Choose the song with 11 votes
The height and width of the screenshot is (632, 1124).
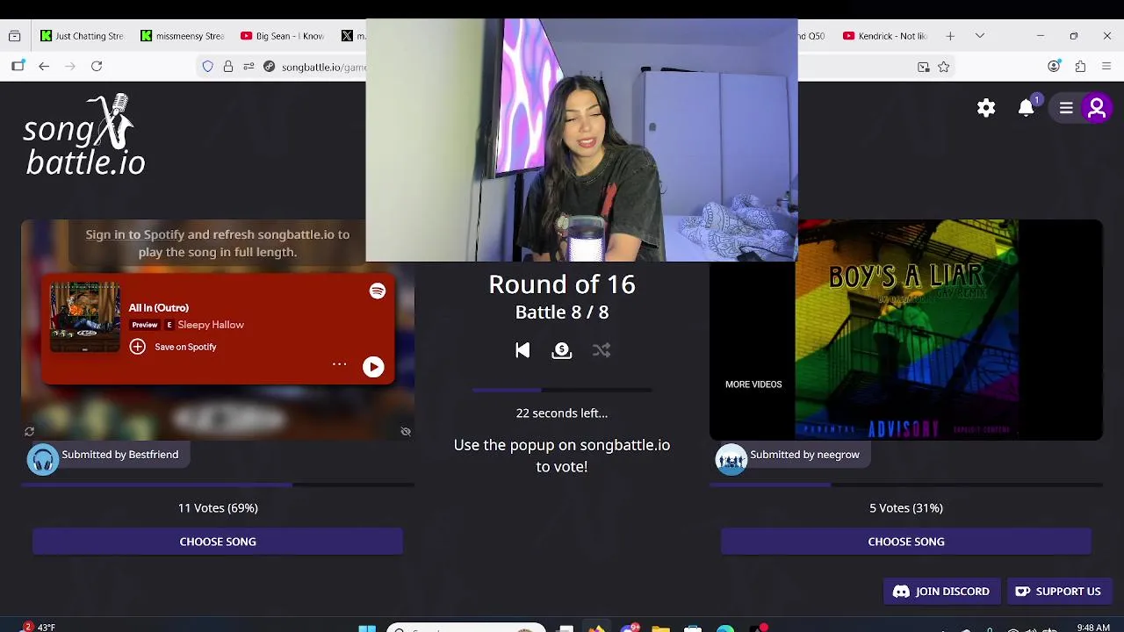pos(218,542)
